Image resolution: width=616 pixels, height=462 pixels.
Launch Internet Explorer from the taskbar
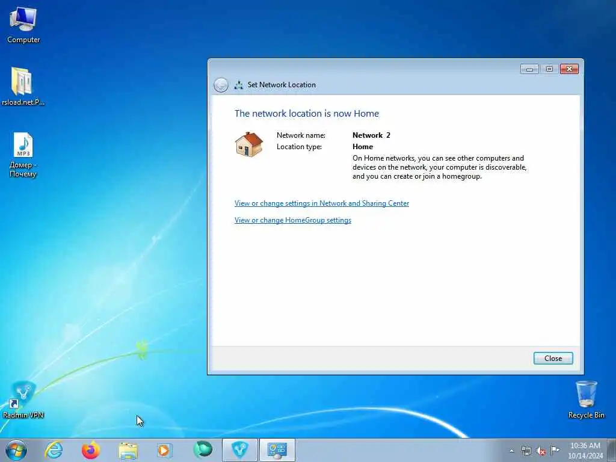[x=54, y=450]
